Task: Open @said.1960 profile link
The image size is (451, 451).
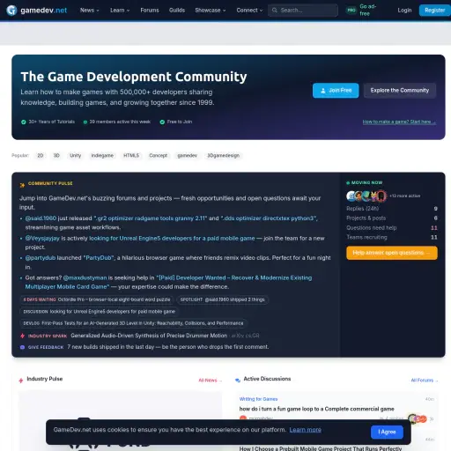Action: 41,218
